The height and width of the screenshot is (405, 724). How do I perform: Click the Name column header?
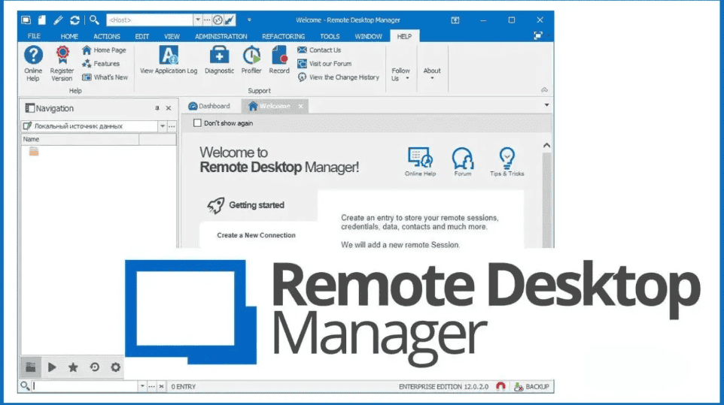click(x=80, y=139)
